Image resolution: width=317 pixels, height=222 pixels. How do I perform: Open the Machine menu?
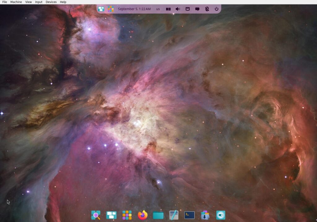16,2
